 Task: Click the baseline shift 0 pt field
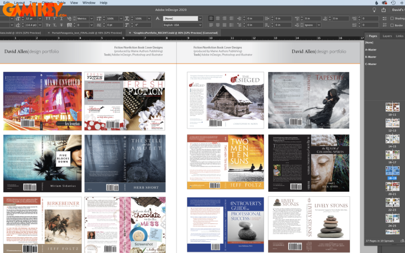[114, 25]
